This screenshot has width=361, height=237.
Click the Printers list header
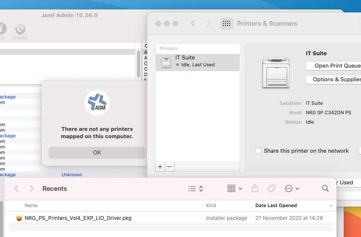tap(168, 49)
